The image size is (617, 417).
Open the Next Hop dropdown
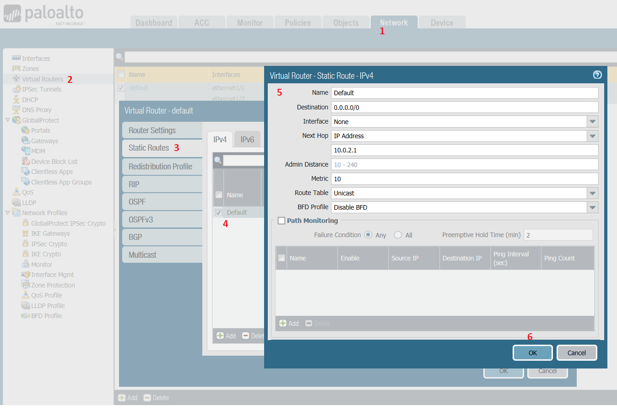pos(592,135)
